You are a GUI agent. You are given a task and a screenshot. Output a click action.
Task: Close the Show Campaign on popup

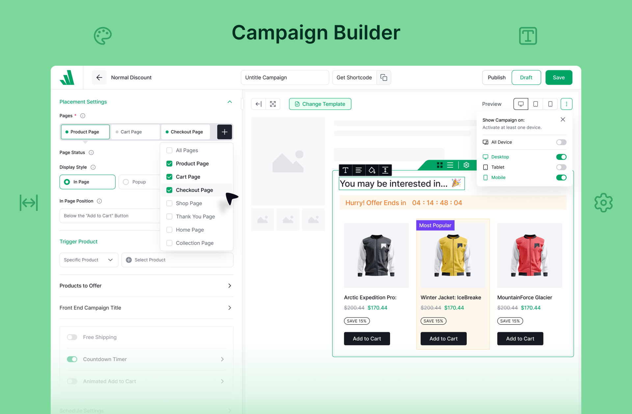pos(563,120)
